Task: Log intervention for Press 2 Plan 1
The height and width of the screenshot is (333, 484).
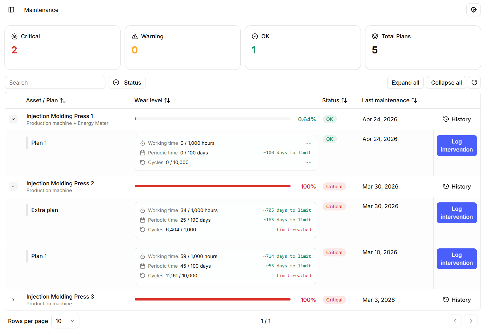Action: click(457, 259)
